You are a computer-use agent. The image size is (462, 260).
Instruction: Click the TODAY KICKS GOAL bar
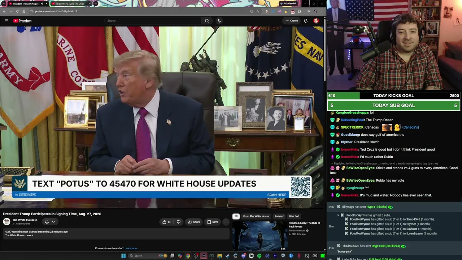(x=393, y=96)
